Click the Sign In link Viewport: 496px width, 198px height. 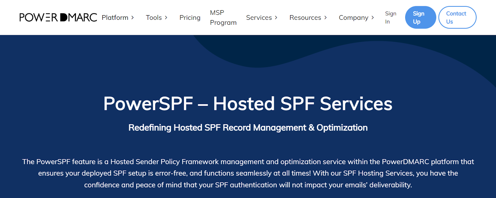click(x=391, y=18)
